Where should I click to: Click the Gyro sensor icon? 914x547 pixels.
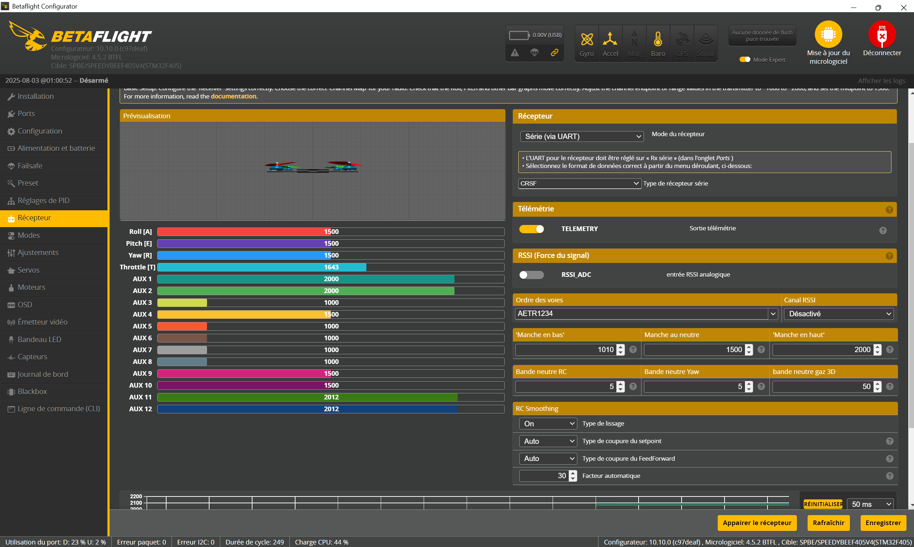tap(586, 39)
